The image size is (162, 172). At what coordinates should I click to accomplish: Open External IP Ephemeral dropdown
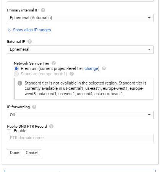80,50
